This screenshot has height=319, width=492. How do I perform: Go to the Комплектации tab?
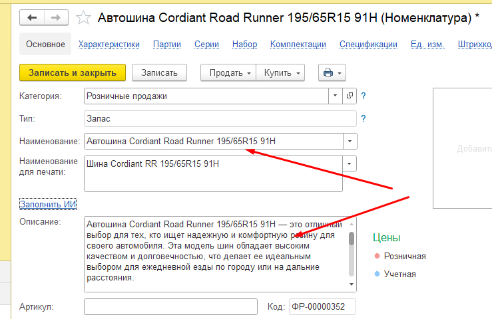coord(298,45)
